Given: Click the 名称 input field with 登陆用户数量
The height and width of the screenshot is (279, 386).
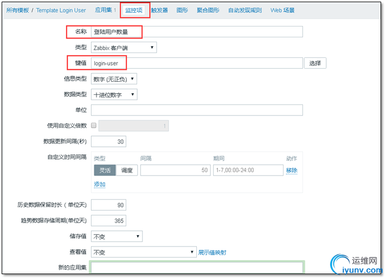Looking at the screenshot, I should coord(197,32).
